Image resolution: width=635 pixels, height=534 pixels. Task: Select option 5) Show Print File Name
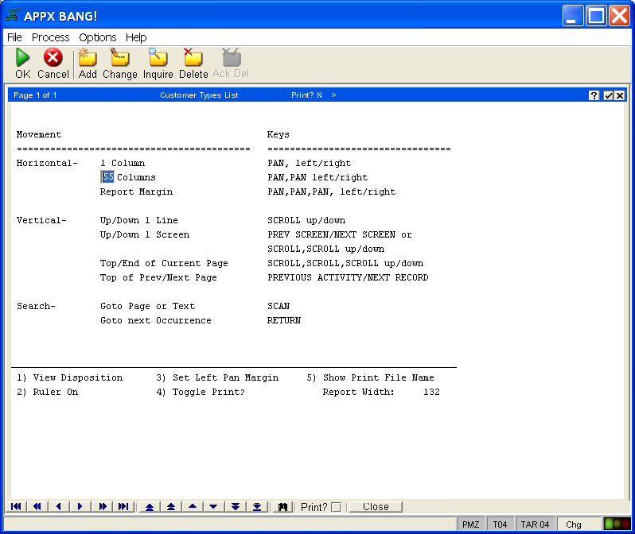coord(370,377)
